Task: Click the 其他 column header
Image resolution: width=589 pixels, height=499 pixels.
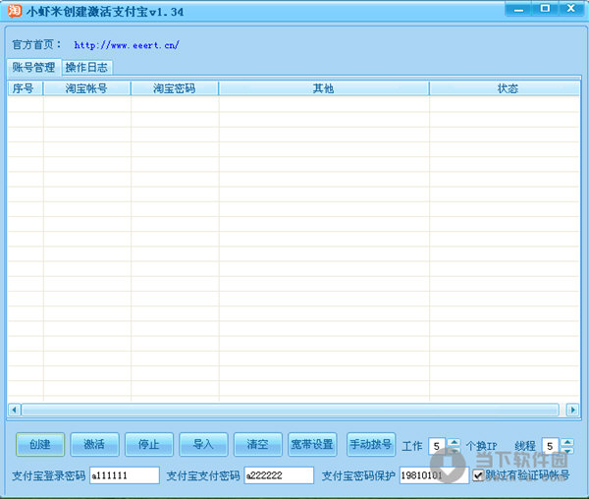Action: (323, 88)
